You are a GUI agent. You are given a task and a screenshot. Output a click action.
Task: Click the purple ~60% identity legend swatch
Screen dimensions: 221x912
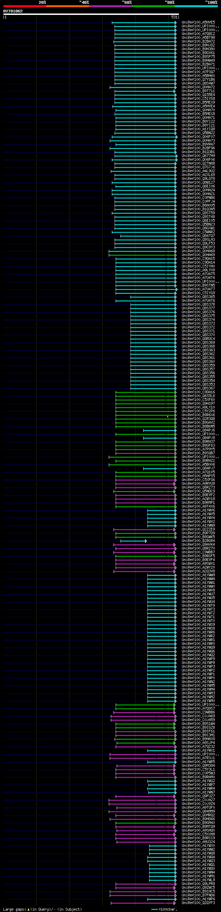[110, 6]
